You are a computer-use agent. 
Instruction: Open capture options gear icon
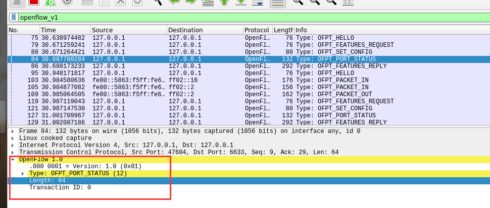67,2
